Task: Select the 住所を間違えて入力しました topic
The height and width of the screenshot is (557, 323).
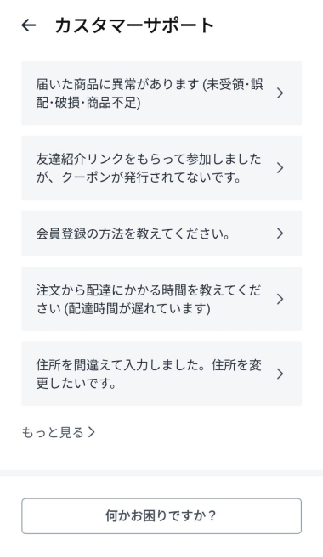Action: pyautogui.click(x=161, y=374)
